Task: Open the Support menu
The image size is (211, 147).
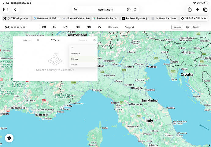Action: 129,27
